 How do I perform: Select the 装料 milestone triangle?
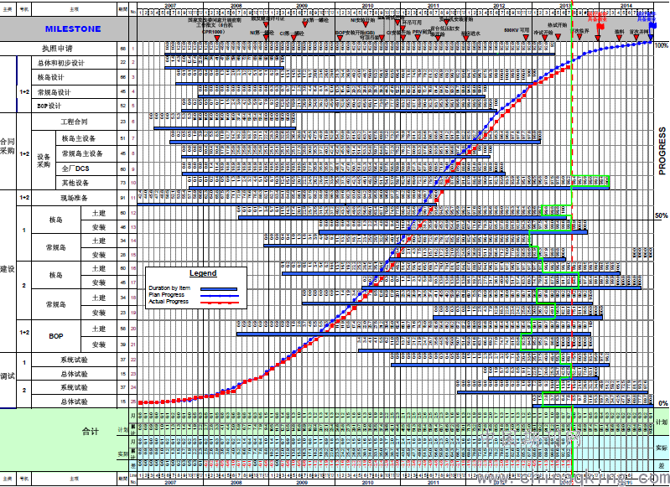619,38
